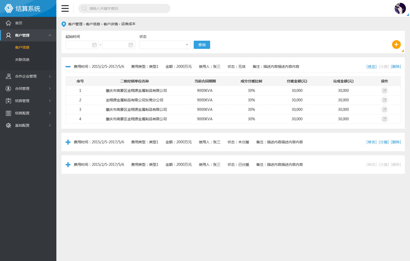Click edit icon for row 3
Image resolution: width=410 pixels, height=261 pixels.
(384, 110)
